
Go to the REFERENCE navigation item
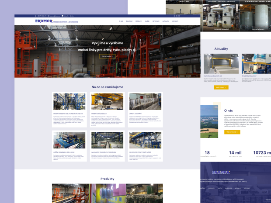[156, 21]
